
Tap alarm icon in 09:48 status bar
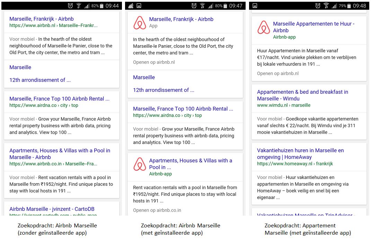pyautogui.click(x=318, y=6)
